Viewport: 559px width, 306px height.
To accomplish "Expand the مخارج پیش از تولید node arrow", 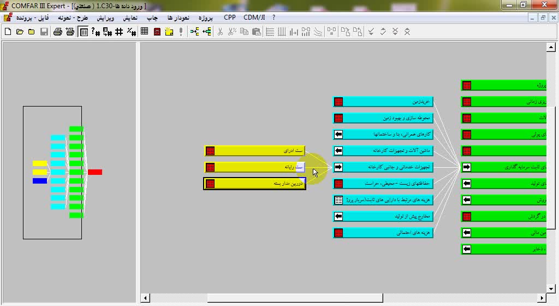I will 338,216.
